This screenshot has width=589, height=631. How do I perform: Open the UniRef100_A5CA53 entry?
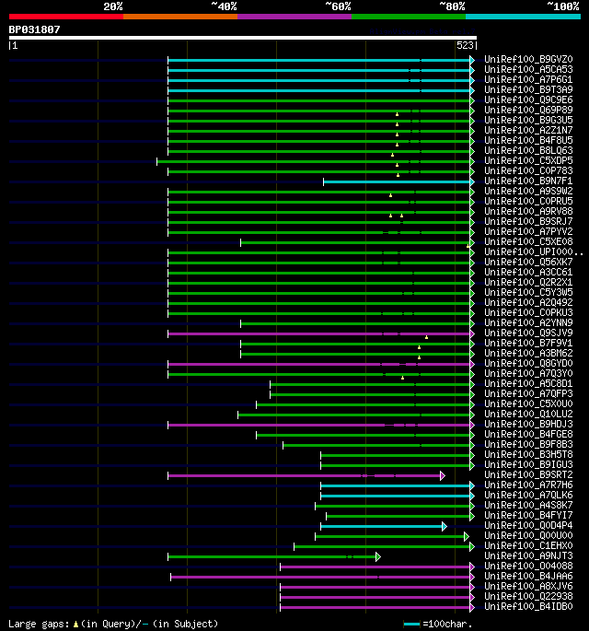pyautogui.click(x=528, y=70)
